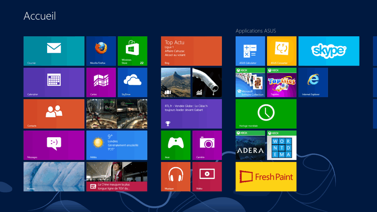Click the Applications ASUS group heading
The height and width of the screenshot is (212, 377).
click(255, 31)
